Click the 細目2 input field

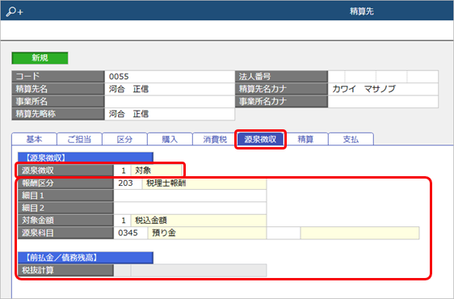[190, 208]
